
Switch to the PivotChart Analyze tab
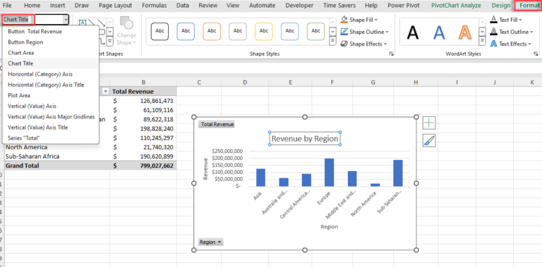point(457,5)
